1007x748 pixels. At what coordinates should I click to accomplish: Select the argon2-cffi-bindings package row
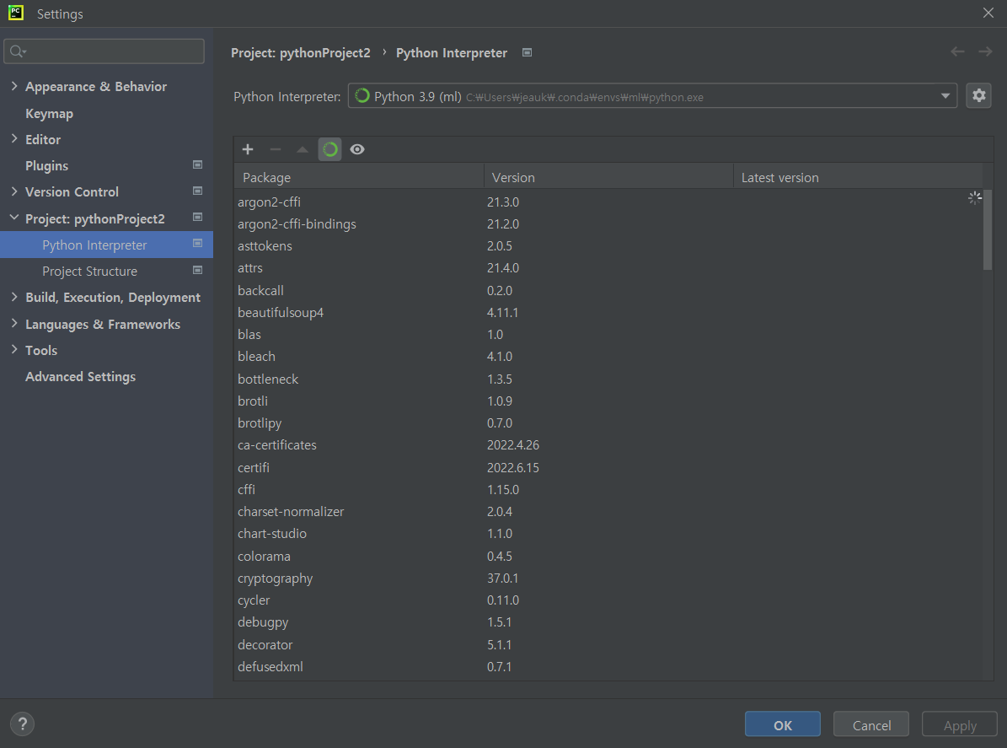[x=608, y=223]
